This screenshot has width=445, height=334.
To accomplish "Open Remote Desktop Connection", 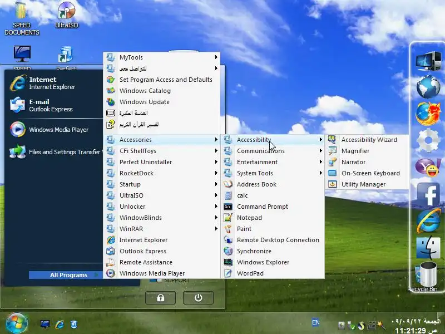I will coord(273,240).
